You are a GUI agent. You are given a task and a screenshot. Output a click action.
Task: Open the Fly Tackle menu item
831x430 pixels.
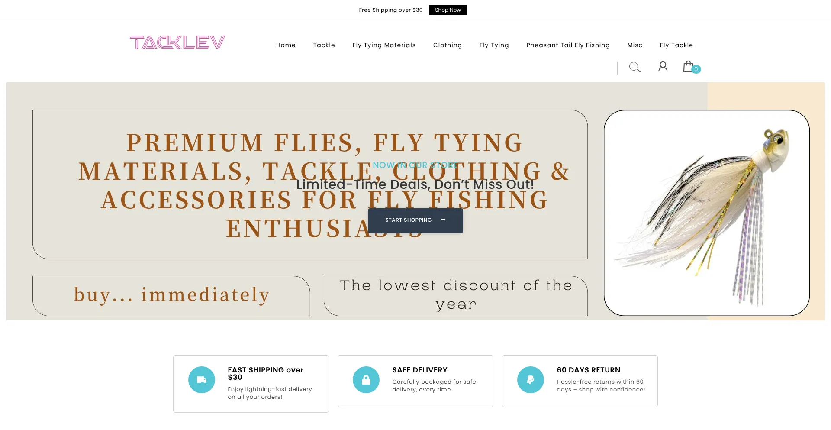point(676,45)
